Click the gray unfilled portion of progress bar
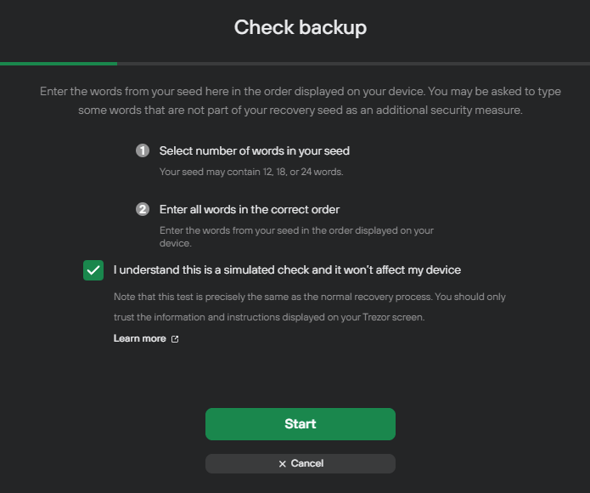 pos(353,64)
